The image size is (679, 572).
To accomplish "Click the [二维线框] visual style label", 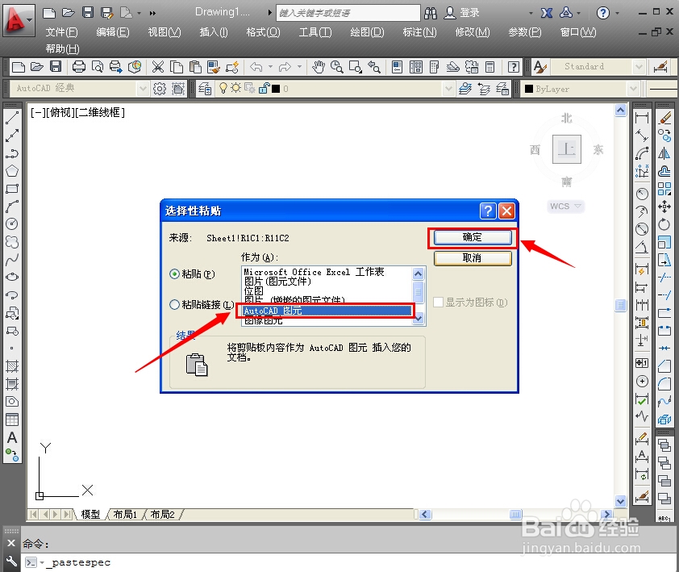I will [100, 113].
